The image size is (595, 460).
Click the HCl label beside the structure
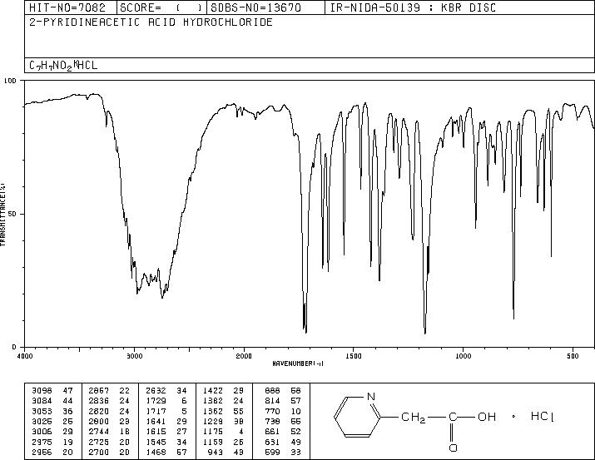tap(543, 417)
